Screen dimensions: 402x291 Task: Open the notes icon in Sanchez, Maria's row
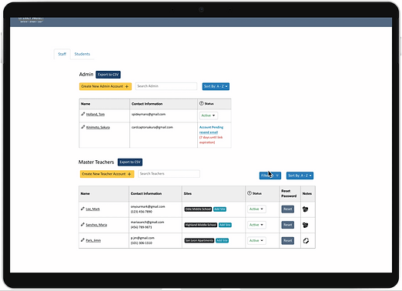[x=305, y=225]
